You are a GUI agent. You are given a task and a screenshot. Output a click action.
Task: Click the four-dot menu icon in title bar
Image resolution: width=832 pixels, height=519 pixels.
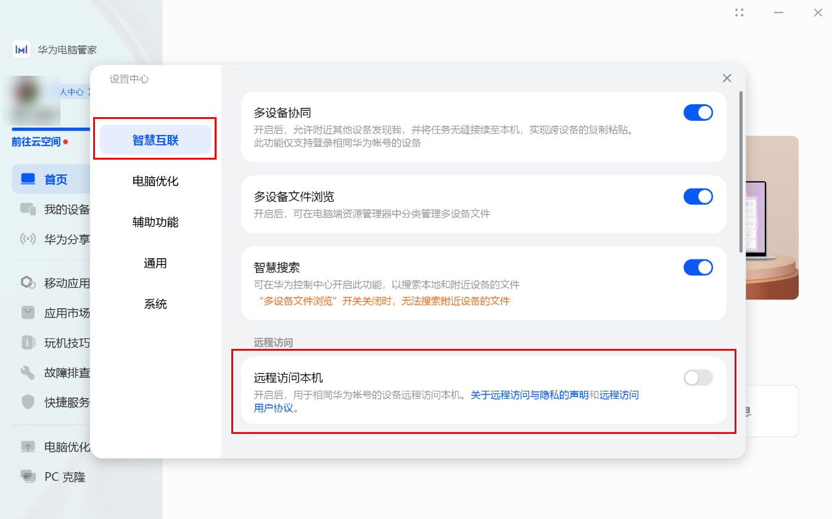coord(739,12)
